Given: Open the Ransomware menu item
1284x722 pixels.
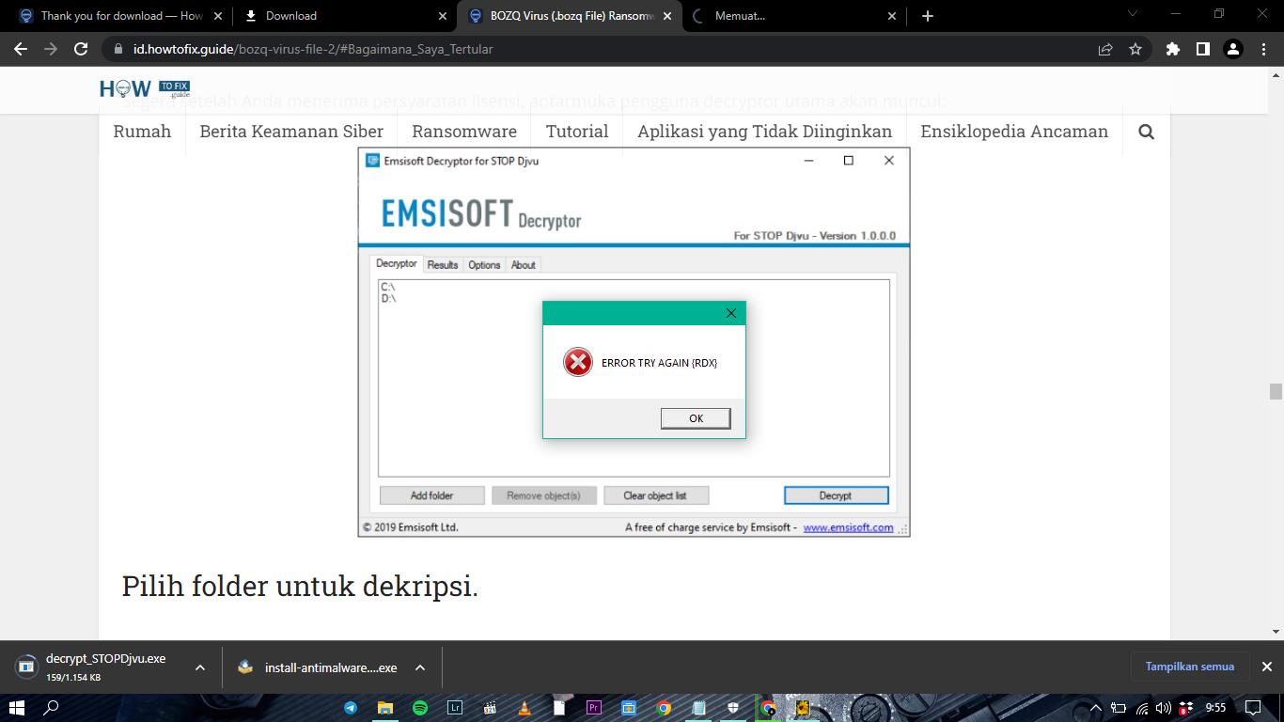Looking at the screenshot, I should (x=464, y=132).
